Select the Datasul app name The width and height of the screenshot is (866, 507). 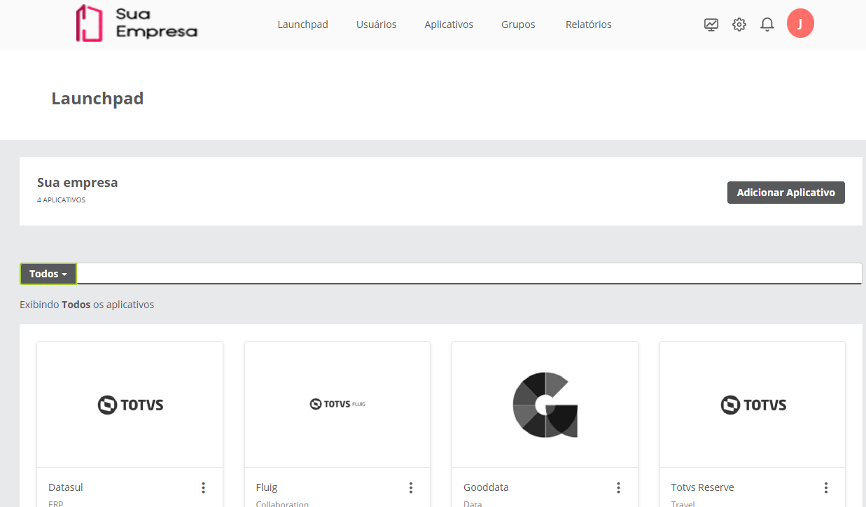pyautogui.click(x=66, y=487)
